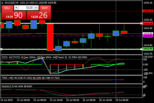Click the large red candle on 25 Jul

(x=50, y=37)
